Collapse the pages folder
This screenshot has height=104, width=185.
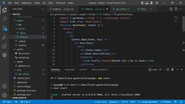pos(20,21)
